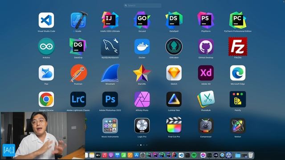The width and height of the screenshot is (285, 160).
Task: Open IntelliJ IDEA Ultimate in Launchpad grid
Action: point(110,20)
